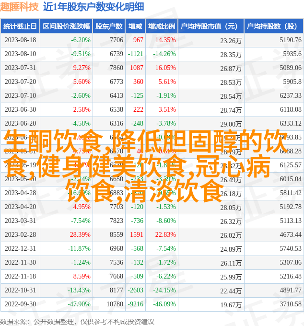Select the 28.39% price change cell
Viewport: 304px width, 326px height.
[x=80, y=235]
